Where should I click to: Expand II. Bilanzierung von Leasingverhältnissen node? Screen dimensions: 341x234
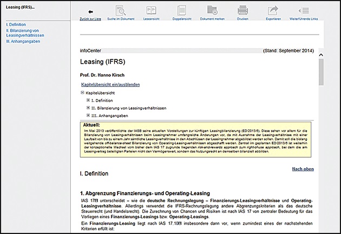(x=88, y=108)
